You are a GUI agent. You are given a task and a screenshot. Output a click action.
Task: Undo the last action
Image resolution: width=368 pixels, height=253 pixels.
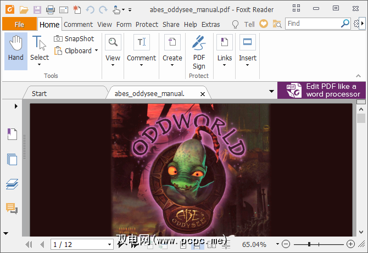[90, 10]
